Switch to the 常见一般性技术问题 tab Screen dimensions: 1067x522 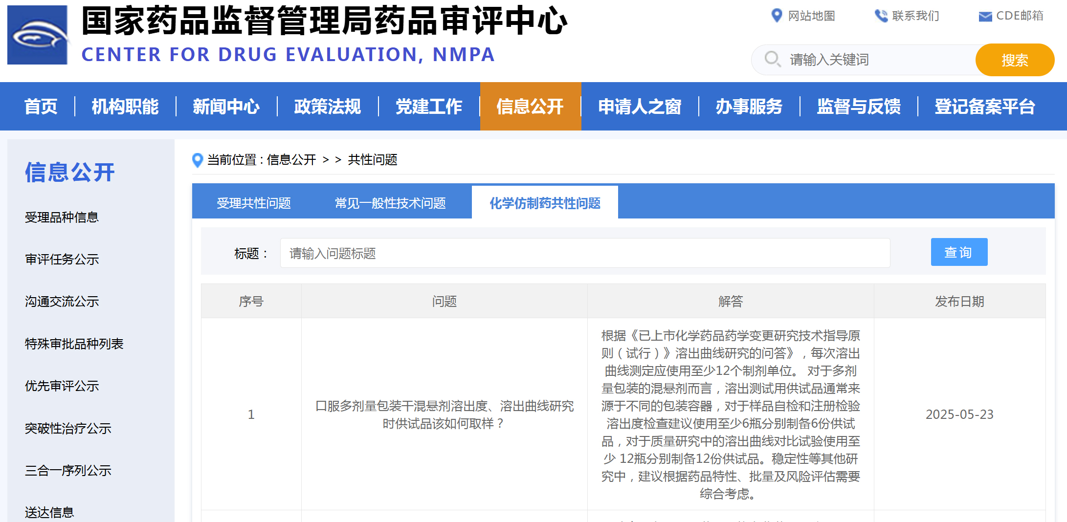390,203
